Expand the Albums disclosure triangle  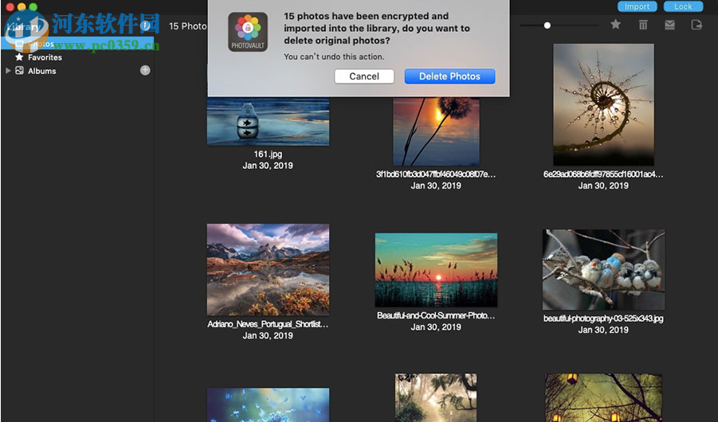8,71
